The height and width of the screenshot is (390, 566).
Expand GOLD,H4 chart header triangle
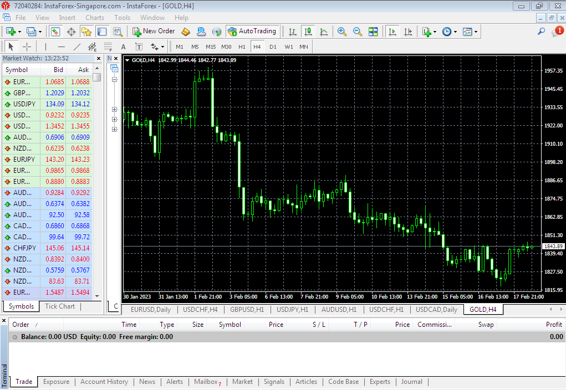pyautogui.click(x=127, y=60)
